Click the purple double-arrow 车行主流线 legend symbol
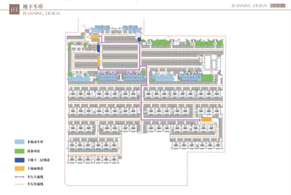Screen dimensions: 291x195 click(x=20, y=177)
